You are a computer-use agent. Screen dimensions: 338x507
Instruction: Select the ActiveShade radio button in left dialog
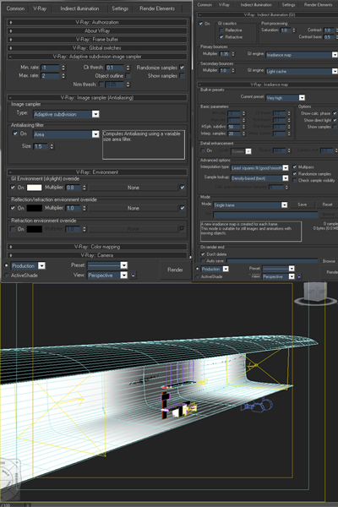7,275
